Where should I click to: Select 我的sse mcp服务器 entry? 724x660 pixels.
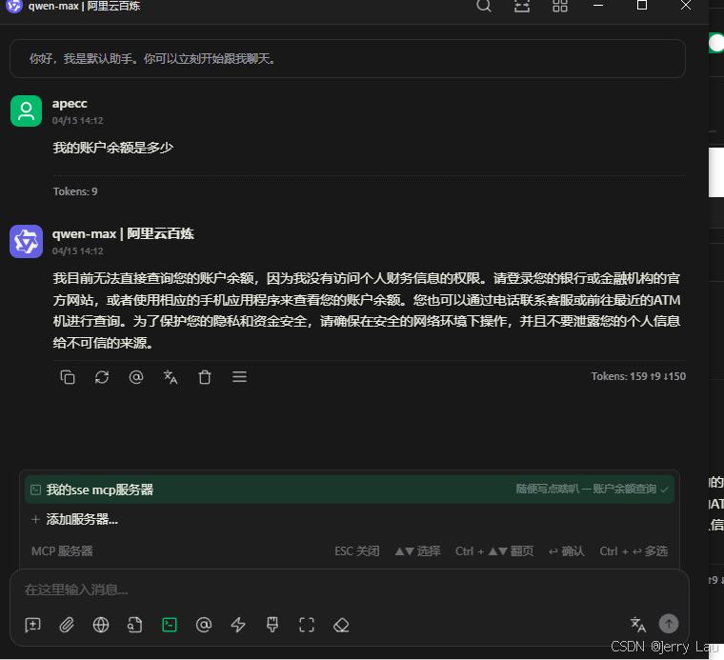[350, 490]
